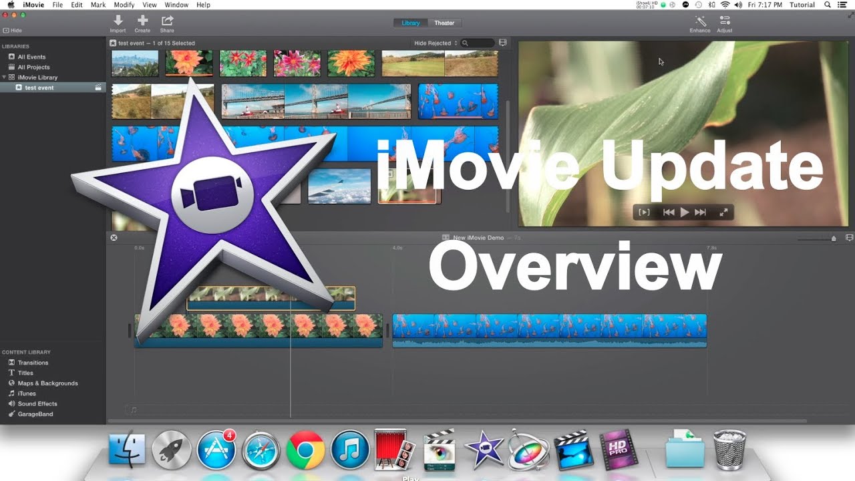This screenshot has width=855, height=481.
Task: Open Google Chrome from the Dock
Action: point(305,449)
